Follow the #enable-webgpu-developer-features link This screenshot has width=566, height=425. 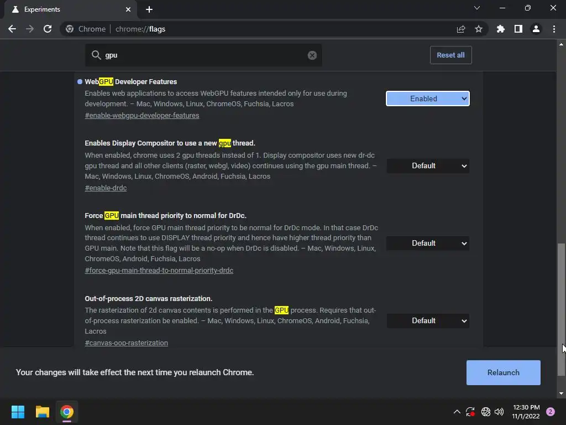pos(142,116)
